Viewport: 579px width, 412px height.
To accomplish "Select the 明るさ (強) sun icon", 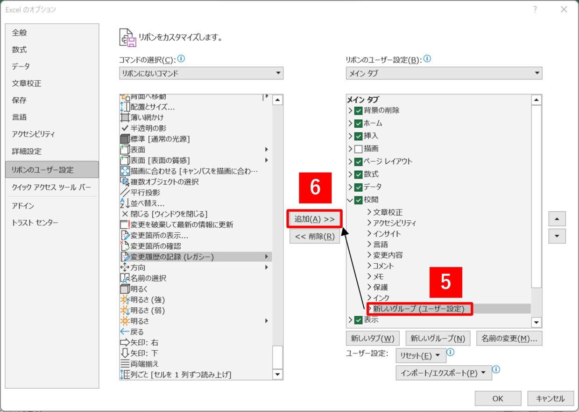I will coord(125,300).
